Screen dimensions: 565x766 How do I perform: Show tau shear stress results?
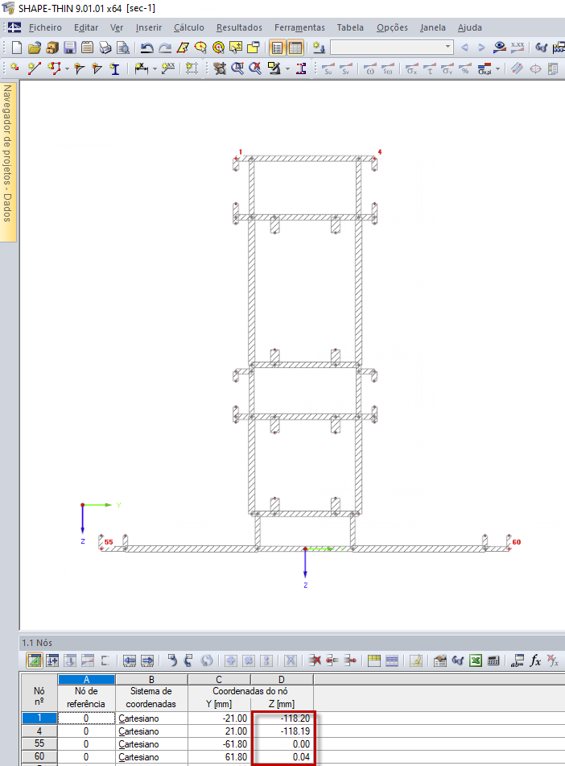[430, 68]
